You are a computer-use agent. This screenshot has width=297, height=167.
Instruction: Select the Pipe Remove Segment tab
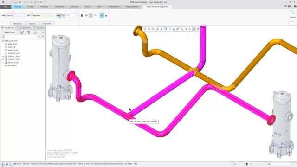click(x=157, y=7)
